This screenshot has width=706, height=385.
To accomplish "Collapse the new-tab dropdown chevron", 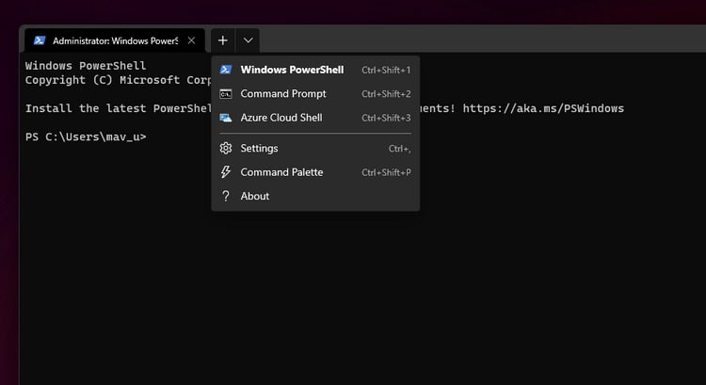I will [x=248, y=40].
